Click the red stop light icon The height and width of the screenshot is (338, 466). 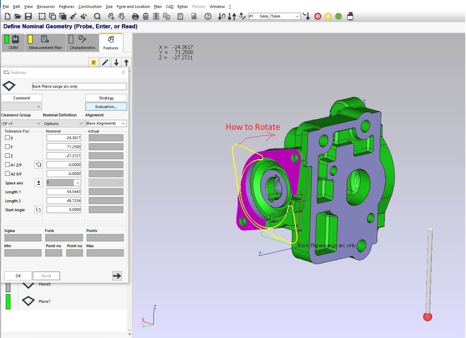pyautogui.click(x=318, y=16)
